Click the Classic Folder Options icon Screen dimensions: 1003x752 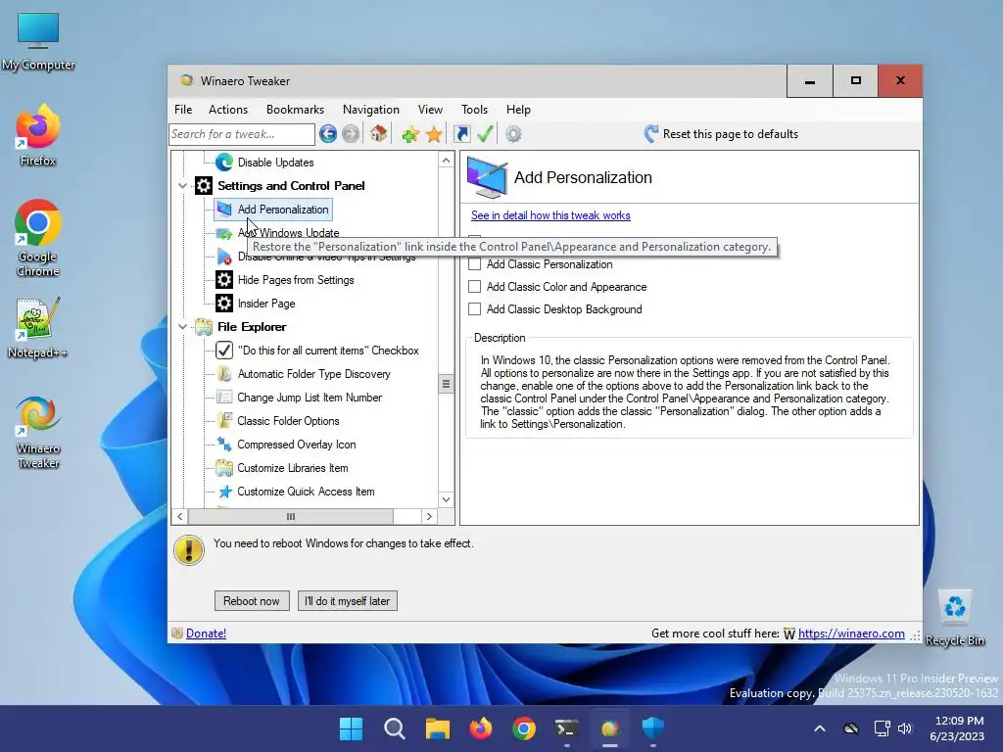pyautogui.click(x=224, y=421)
